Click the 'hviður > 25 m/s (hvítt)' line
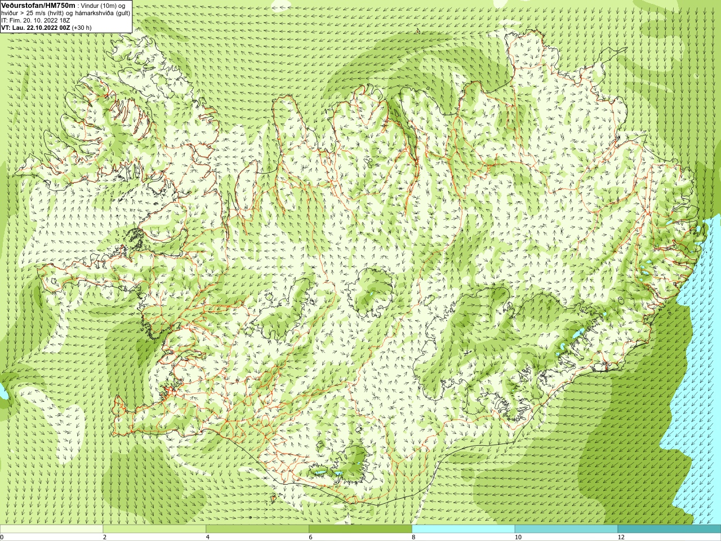Image resolution: width=721 pixels, height=541 pixels. pyautogui.click(x=32, y=12)
